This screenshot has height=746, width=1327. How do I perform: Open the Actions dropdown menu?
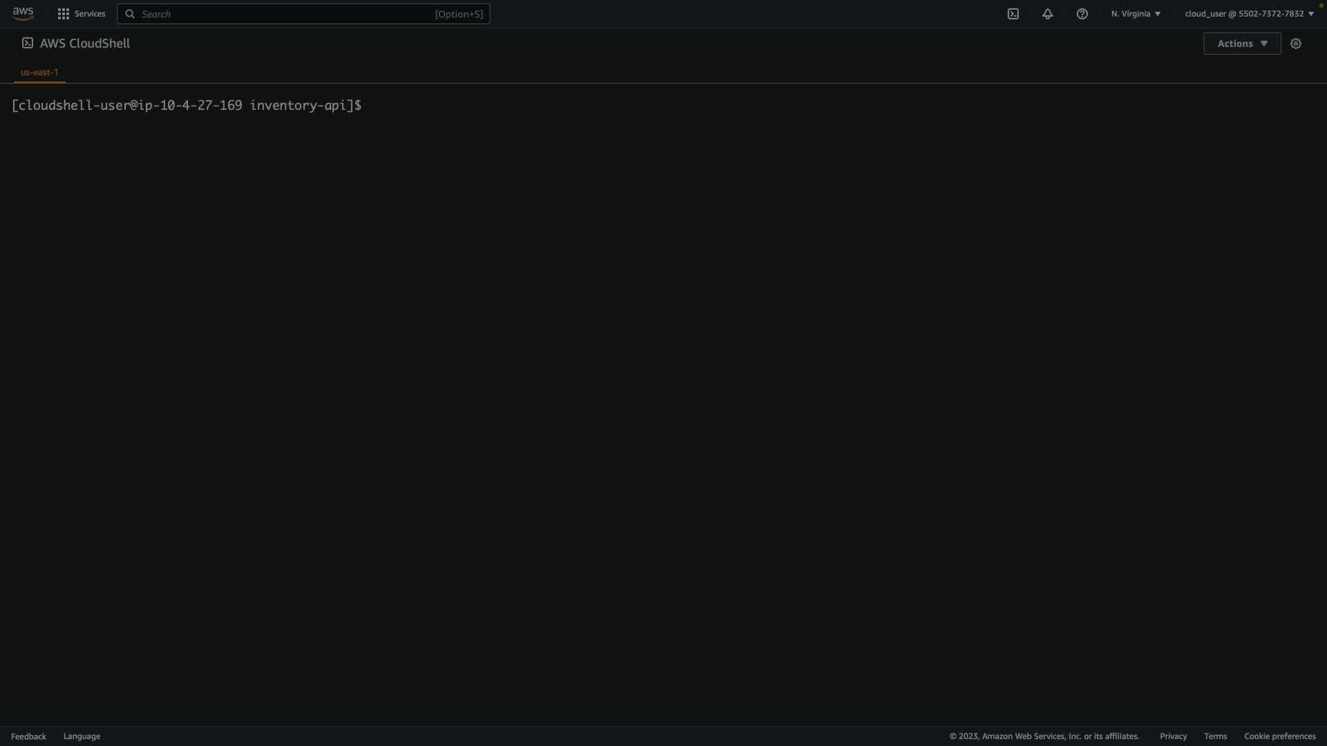1242,44
